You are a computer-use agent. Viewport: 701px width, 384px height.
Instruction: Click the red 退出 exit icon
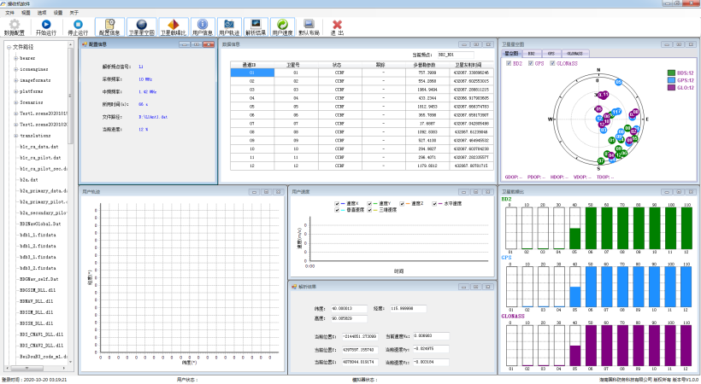(x=337, y=26)
